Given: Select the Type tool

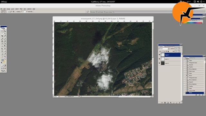Looking at the screenshot, I should pyautogui.click(x=5, y=49).
